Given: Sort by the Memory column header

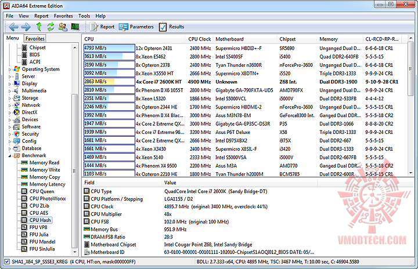Looking at the screenshot, I should pyautogui.click(x=340, y=39).
